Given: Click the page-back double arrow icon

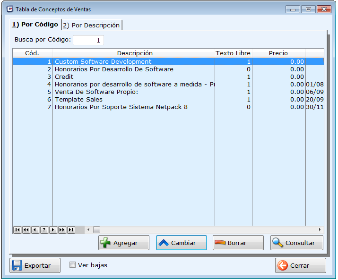Looking at the screenshot, I should pos(26,230).
